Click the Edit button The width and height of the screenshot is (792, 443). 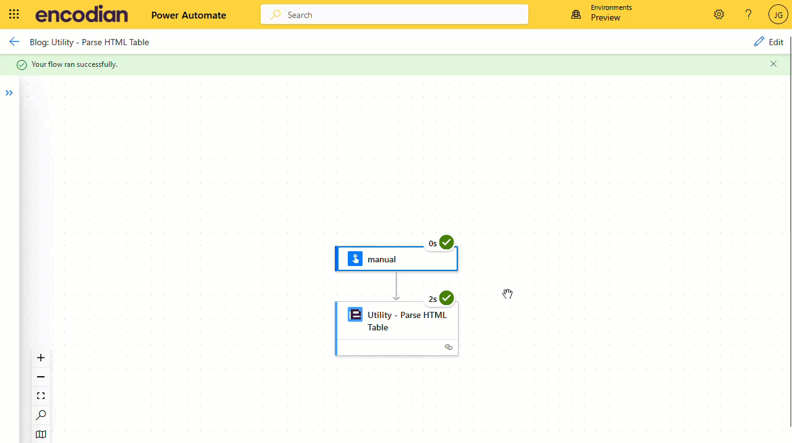coord(768,42)
